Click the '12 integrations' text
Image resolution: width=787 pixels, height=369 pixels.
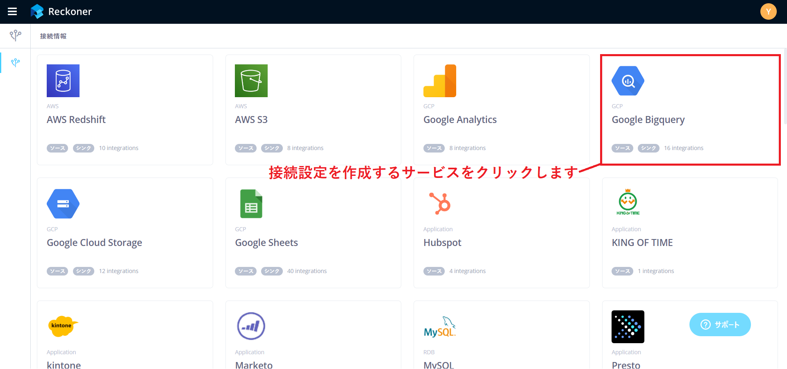click(119, 271)
